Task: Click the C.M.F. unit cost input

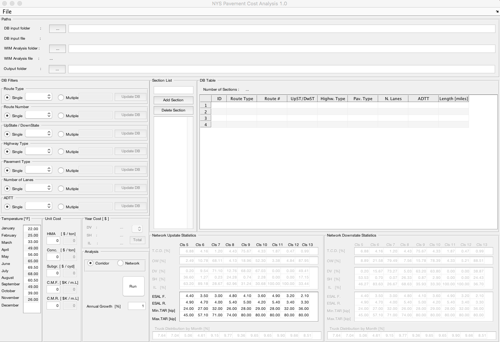Action: pos(53,289)
